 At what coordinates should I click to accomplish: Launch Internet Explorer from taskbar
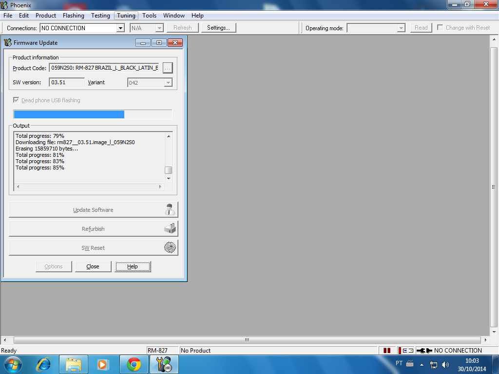coord(43,364)
